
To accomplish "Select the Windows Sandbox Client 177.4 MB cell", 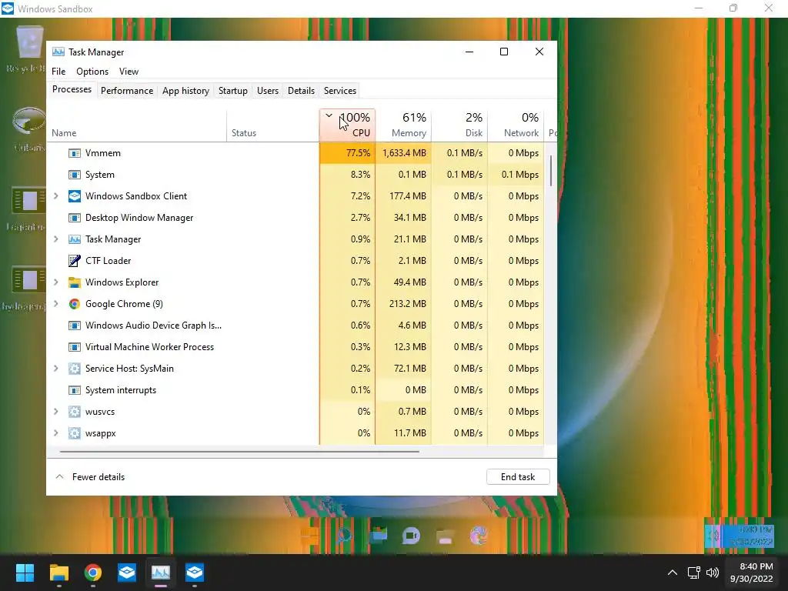I will (403, 196).
